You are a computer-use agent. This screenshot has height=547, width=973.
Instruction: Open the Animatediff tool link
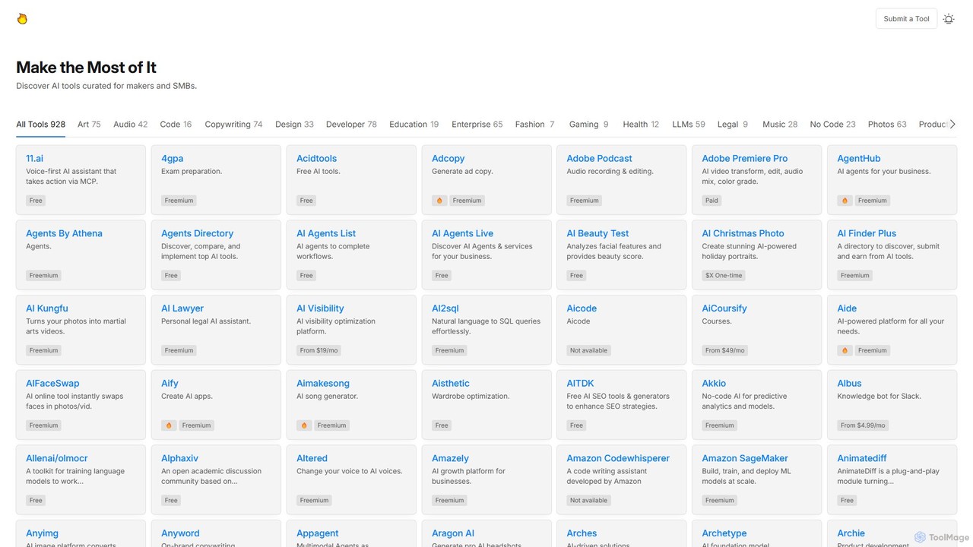coord(862,459)
